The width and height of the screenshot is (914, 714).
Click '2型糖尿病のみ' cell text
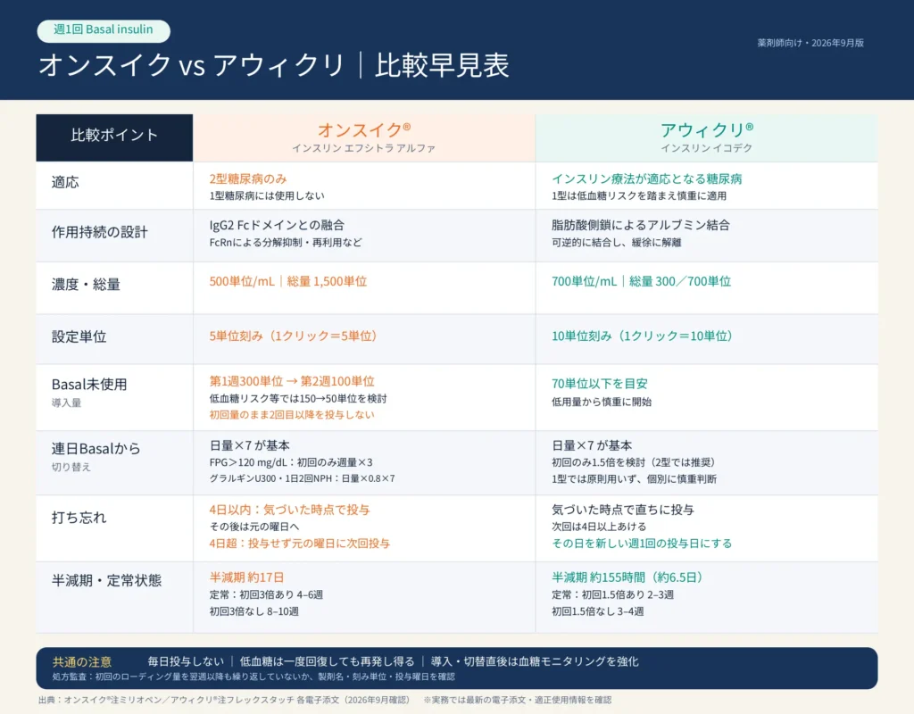[248, 178]
